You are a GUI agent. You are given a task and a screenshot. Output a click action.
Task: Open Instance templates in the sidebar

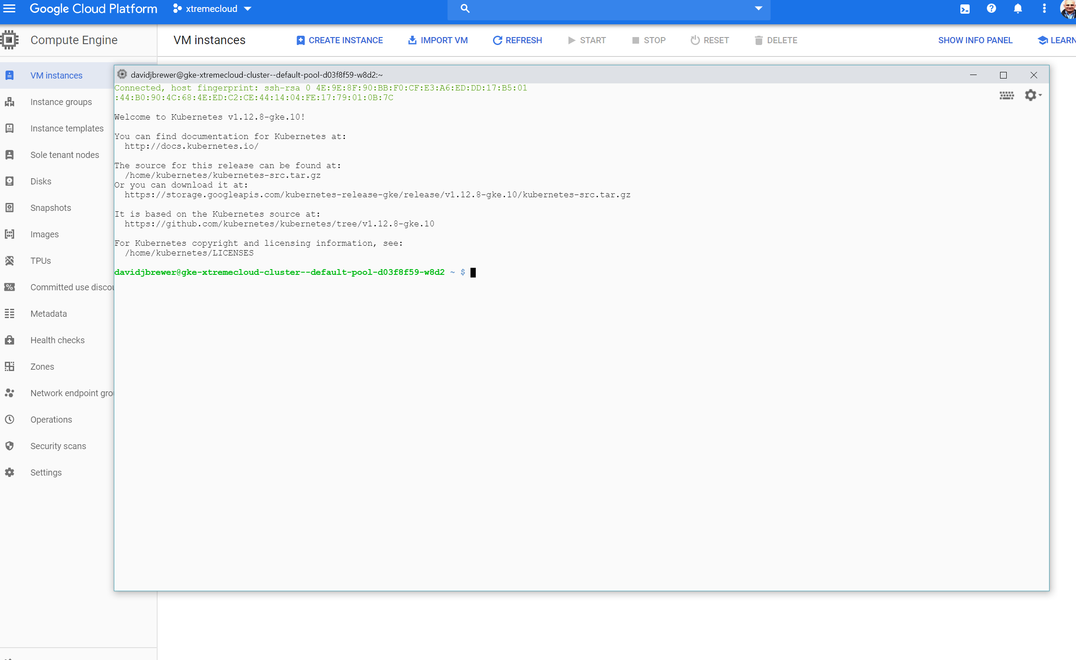(67, 128)
